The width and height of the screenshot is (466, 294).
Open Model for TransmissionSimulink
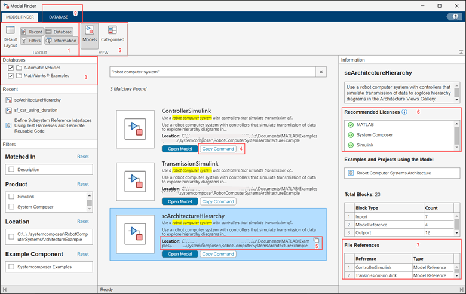tap(180, 201)
